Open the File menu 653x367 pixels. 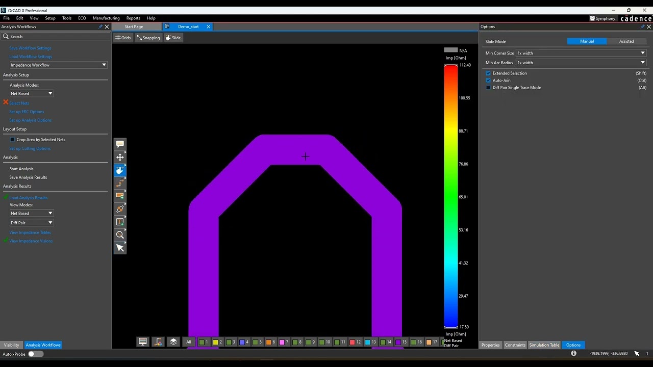click(x=6, y=18)
